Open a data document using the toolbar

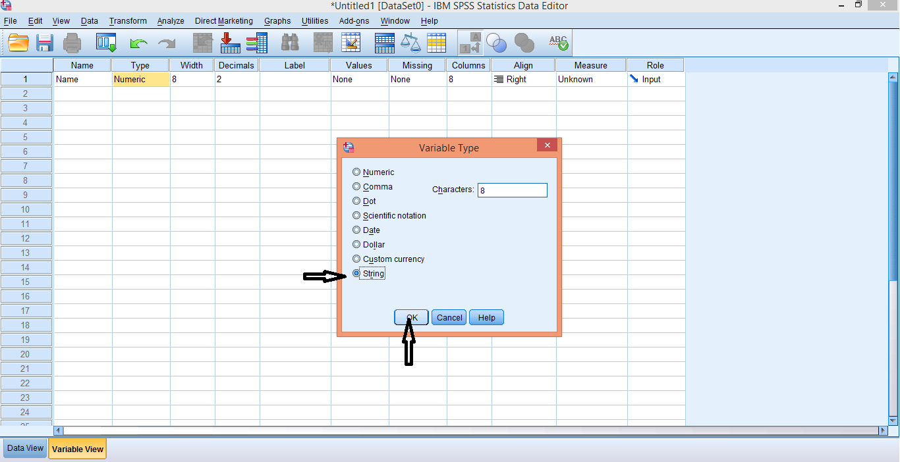(18, 42)
